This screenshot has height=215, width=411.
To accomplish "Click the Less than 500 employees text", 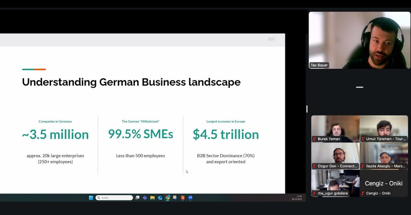I will 140,156.
